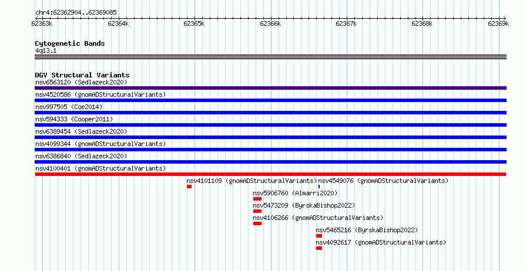Select the red nsv5465216 ByrskaBishop2022 block

[x=319, y=236]
